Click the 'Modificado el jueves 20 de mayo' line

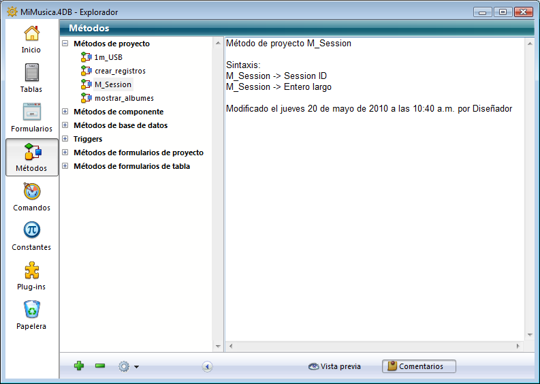coord(369,109)
